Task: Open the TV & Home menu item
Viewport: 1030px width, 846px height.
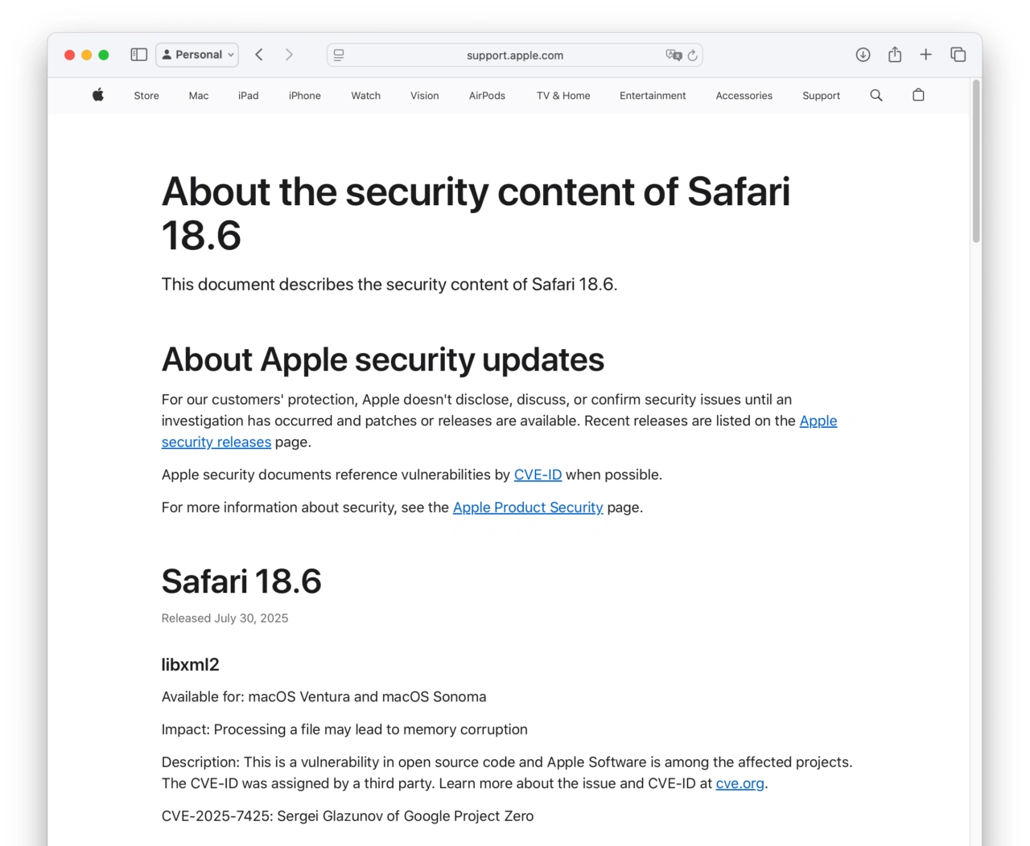Action: click(563, 96)
